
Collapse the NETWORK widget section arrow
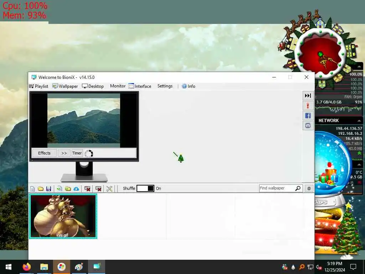pos(359,121)
